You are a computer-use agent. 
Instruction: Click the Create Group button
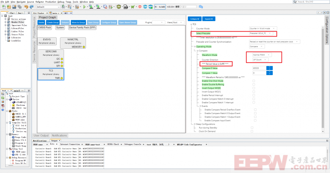pos(52,22)
